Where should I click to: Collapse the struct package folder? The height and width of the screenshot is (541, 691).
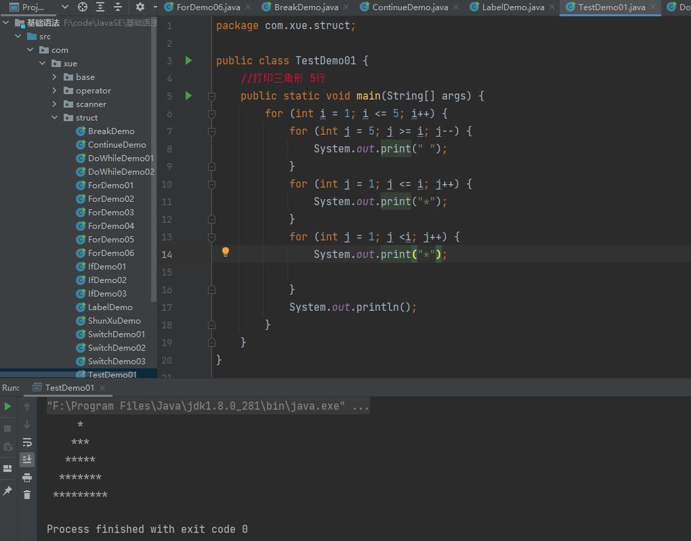point(55,118)
